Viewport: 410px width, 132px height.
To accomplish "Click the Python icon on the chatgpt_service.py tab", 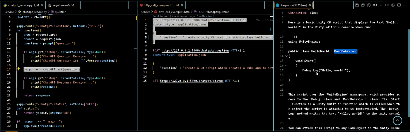I will [6, 5].
